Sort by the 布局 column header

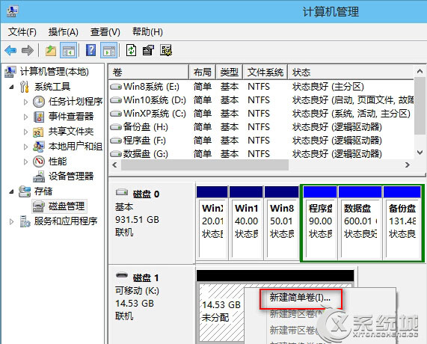[203, 73]
